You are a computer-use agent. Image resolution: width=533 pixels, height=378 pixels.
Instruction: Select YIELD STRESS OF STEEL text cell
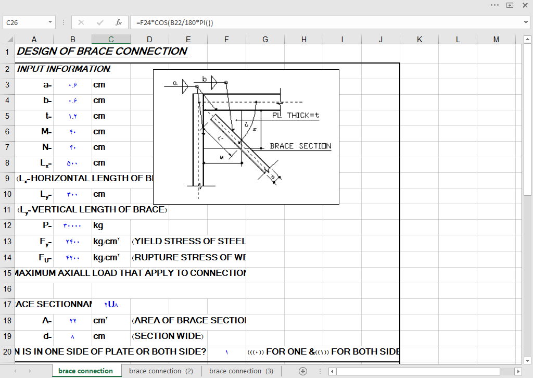[x=188, y=242]
